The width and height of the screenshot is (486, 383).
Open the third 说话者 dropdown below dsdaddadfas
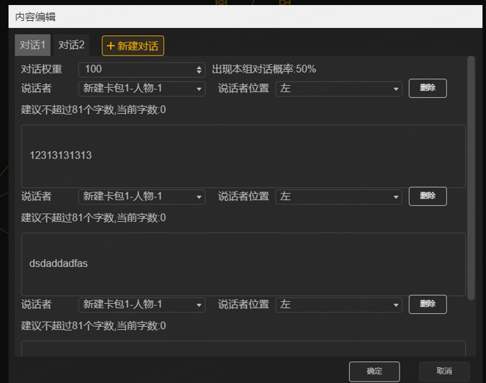coord(142,305)
